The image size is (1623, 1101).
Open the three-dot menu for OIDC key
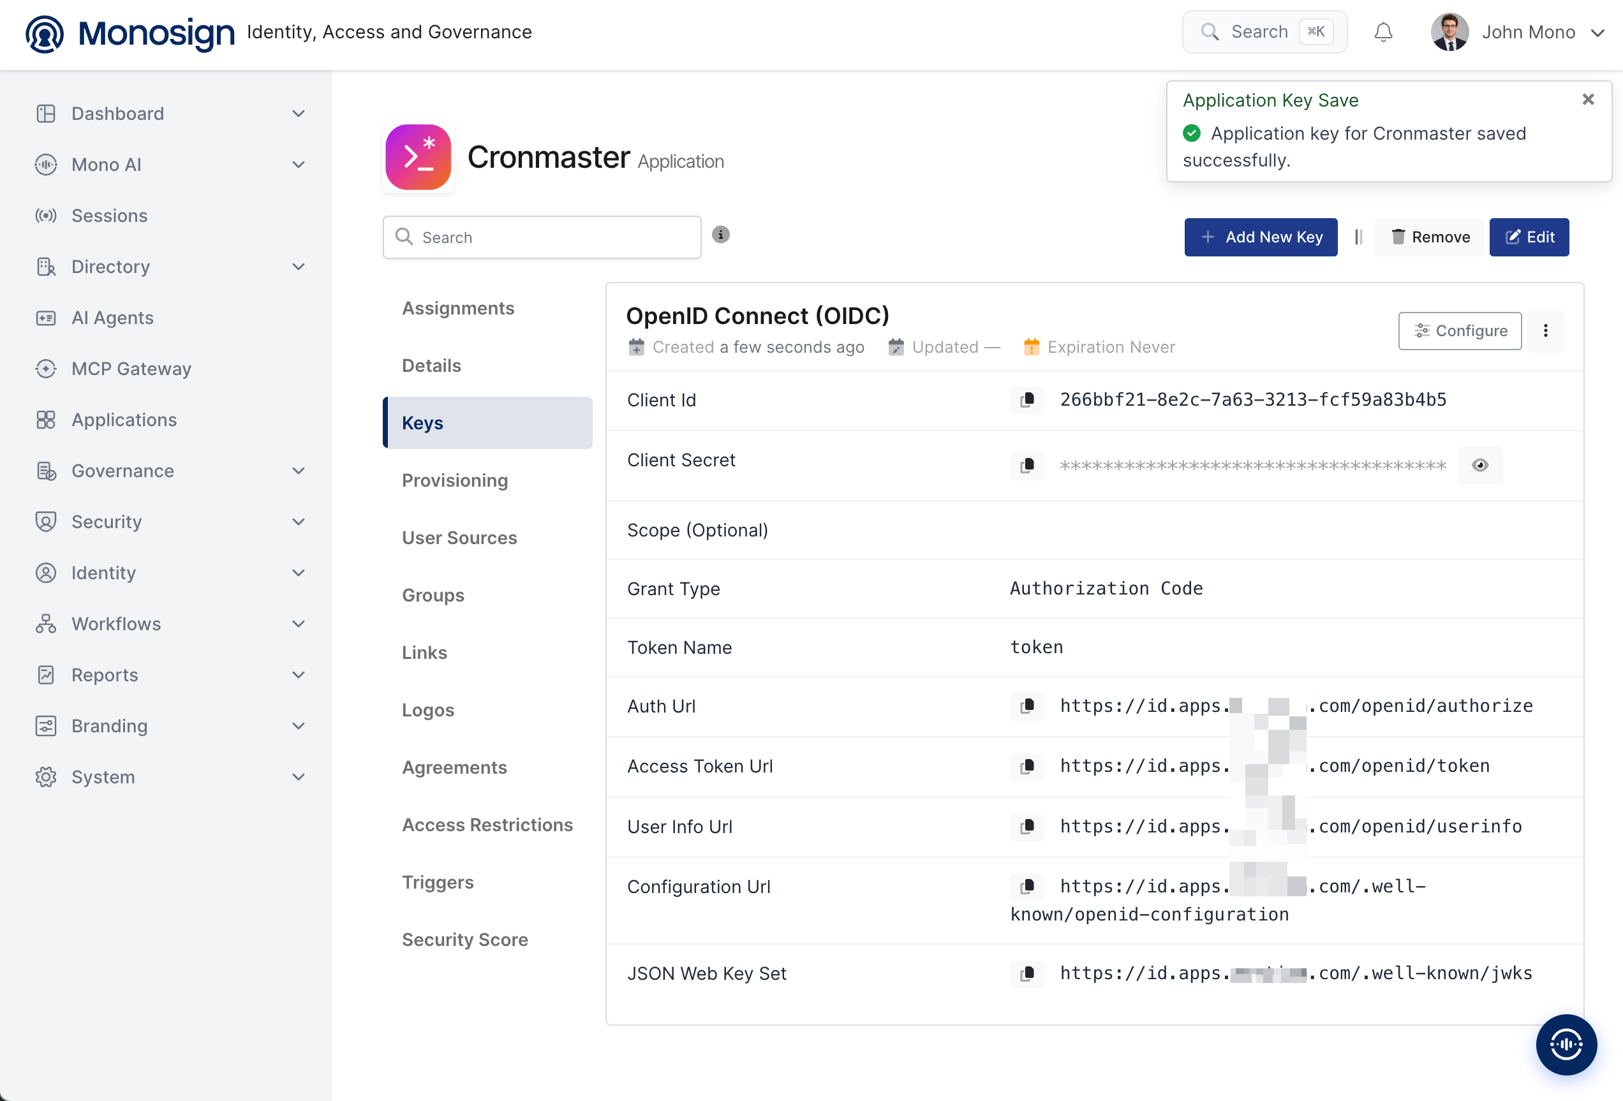[1545, 331]
